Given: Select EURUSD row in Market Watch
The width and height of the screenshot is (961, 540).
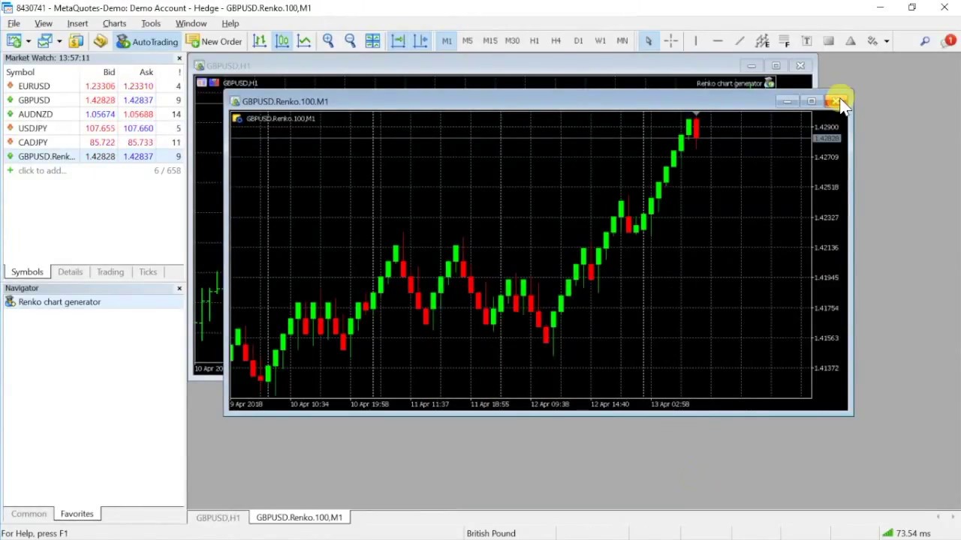Looking at the screenshot, I should coord(93,86).
